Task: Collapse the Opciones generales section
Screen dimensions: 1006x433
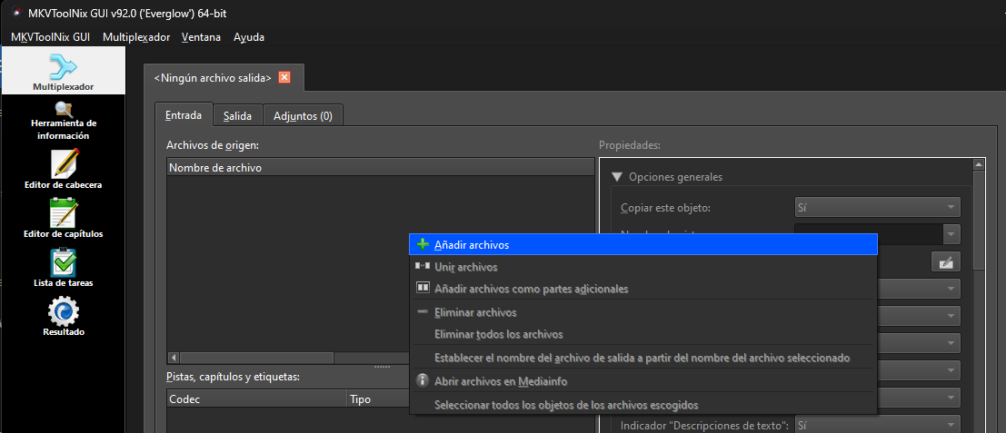Action: click(617, 177)
